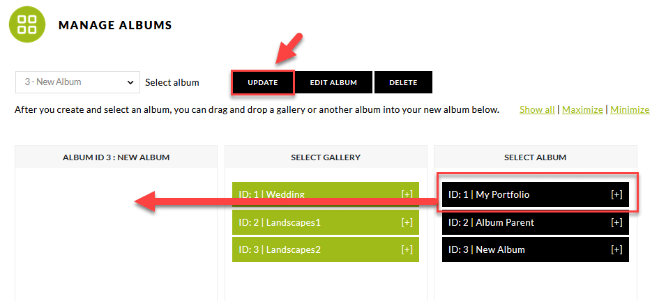This screenshot has width=666, height=301.
Task: Select the ID: 3 New Album item
Action: click(x=535, y=249)
